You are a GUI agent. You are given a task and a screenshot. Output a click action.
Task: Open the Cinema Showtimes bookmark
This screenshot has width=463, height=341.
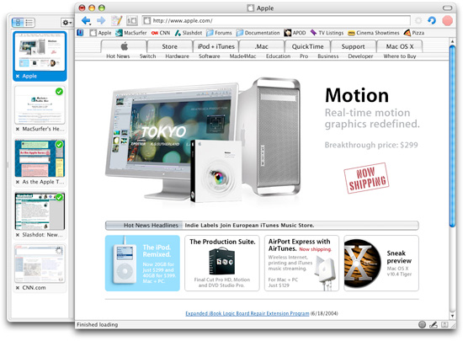pyautogui.click(x=374, y=33)
